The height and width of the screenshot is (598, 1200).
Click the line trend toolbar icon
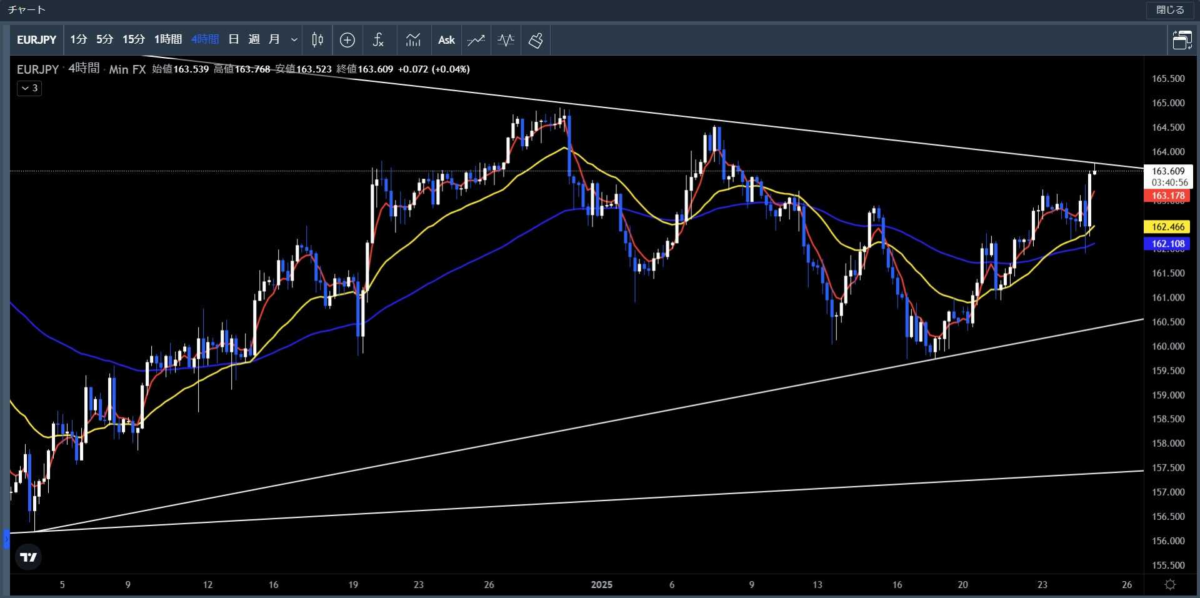(x=476, y=40)
